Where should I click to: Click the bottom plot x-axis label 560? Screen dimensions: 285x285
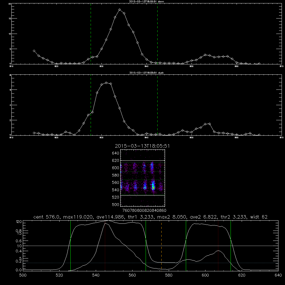[x=132, y=275]
